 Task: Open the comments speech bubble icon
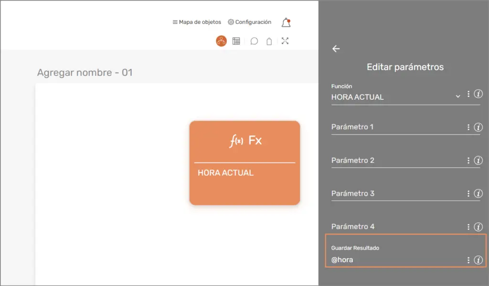[254, 41]
